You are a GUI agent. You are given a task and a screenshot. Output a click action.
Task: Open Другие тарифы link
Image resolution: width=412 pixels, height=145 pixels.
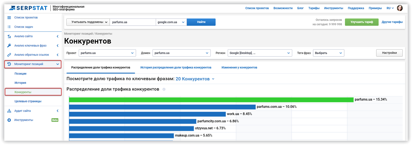click(x=392, y=22)
